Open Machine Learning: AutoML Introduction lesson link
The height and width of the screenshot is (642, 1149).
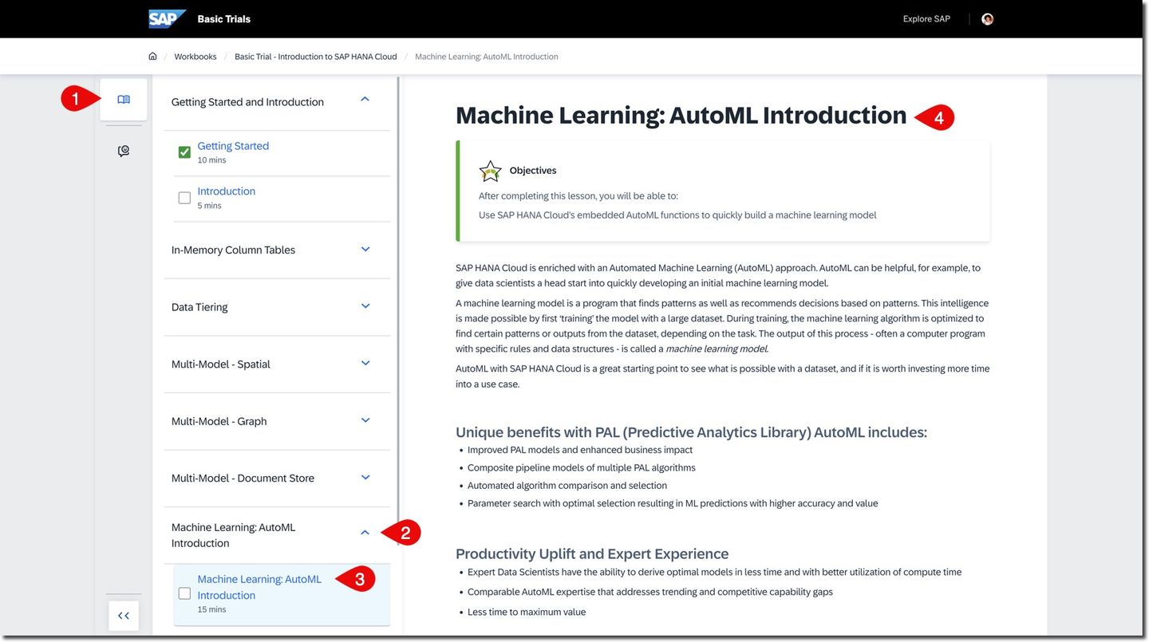259,587
